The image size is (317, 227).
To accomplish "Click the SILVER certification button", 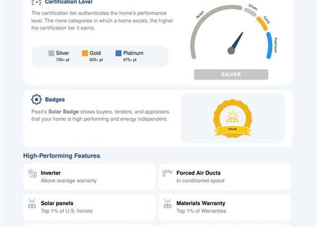I will [x=231, y=75].
